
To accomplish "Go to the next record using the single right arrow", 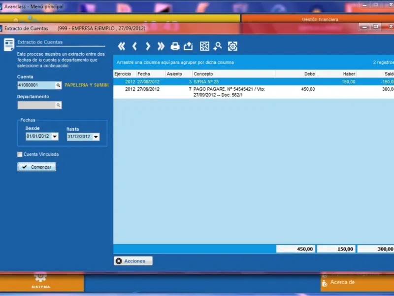I will (x=148, y=46).
